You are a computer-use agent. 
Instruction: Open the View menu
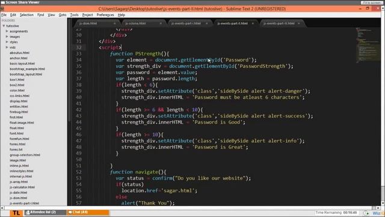pos(51,14)
